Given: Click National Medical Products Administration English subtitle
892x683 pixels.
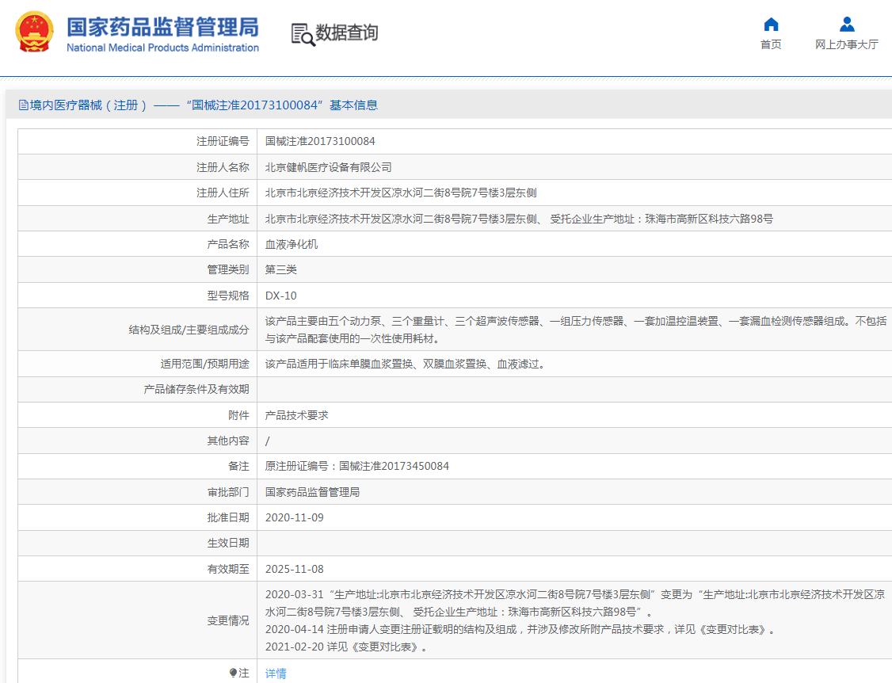Looking at the screenshot, I should point(162,48).
